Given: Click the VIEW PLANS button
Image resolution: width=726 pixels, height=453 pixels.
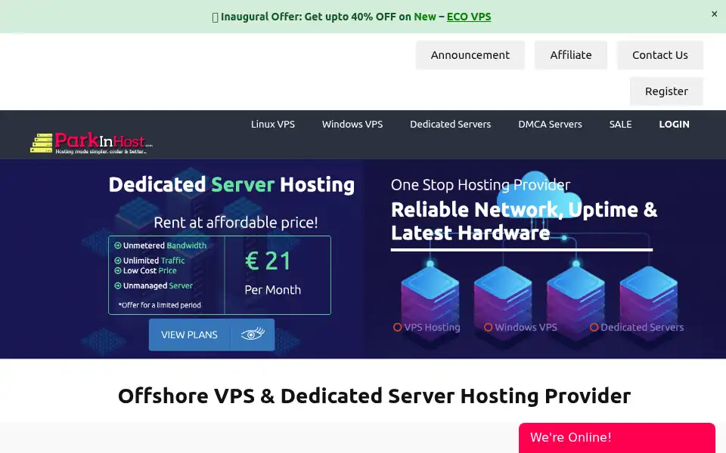Looking at the screenshot, I should 212,334.
